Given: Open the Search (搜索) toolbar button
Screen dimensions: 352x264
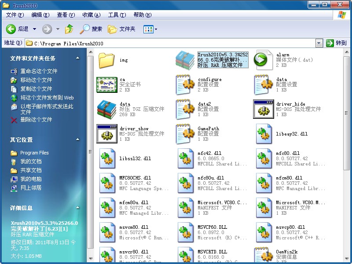Looking at the screenshot, I should (91, 29).
